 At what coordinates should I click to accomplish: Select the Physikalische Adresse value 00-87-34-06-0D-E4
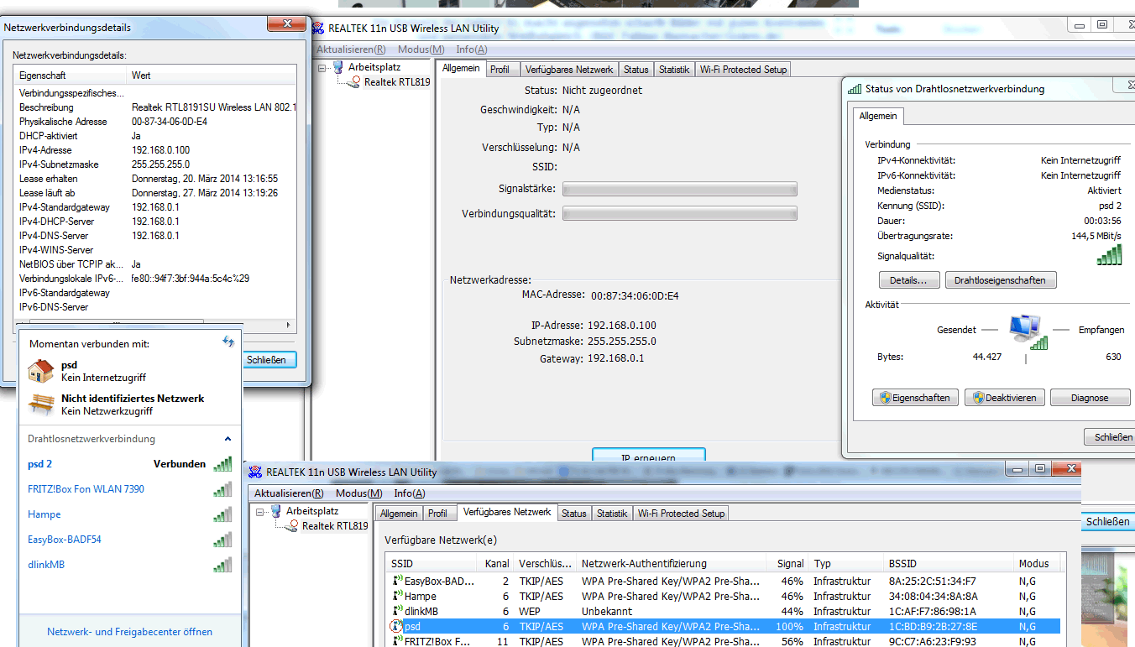tap(170, 122)
